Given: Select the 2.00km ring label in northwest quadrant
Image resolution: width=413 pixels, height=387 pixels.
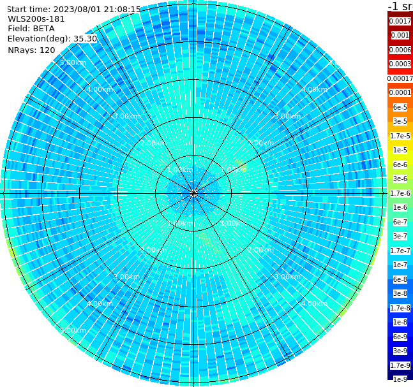Looking at the screenshot, I should [x=154, y=143].
